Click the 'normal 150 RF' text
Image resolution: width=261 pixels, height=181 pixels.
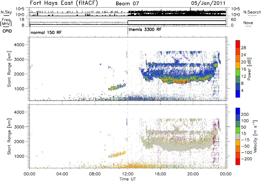click(x=46, y=32)
